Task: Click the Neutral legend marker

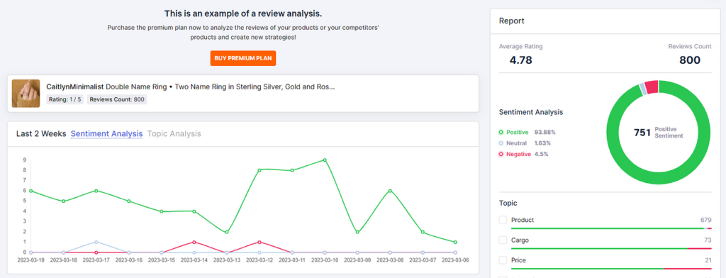Action: pyautogui.click(x=501, y=143)
